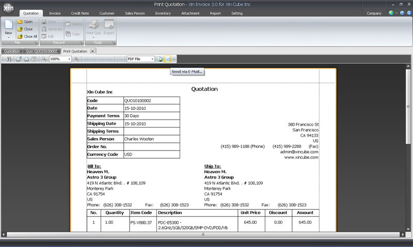
Task: Click the blue info icon at far right
Action: (409, 13)
